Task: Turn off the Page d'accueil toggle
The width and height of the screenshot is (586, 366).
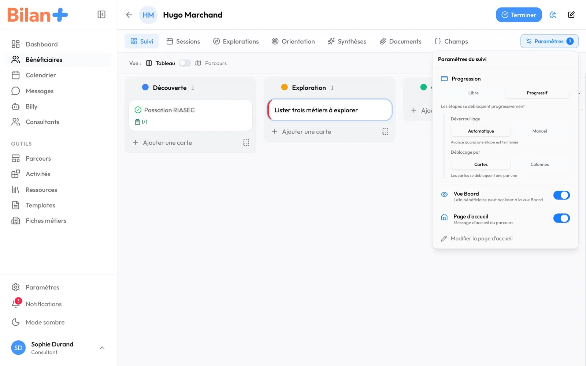Action: coord(561,219)
